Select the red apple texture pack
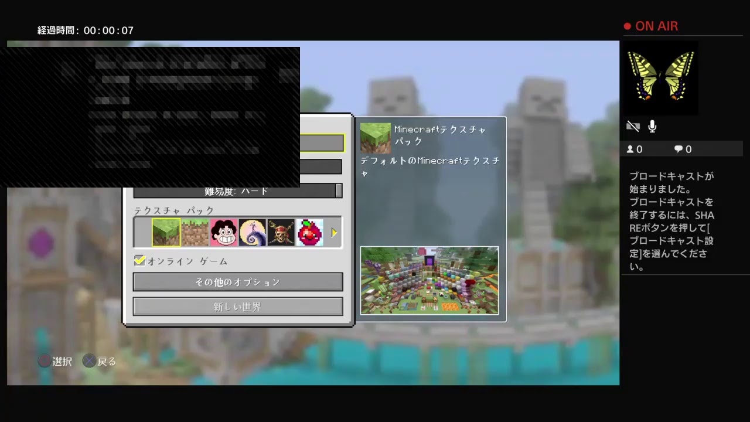Image resolution: width=750 pixels, height=422 pixels. [x=309, y=233]
